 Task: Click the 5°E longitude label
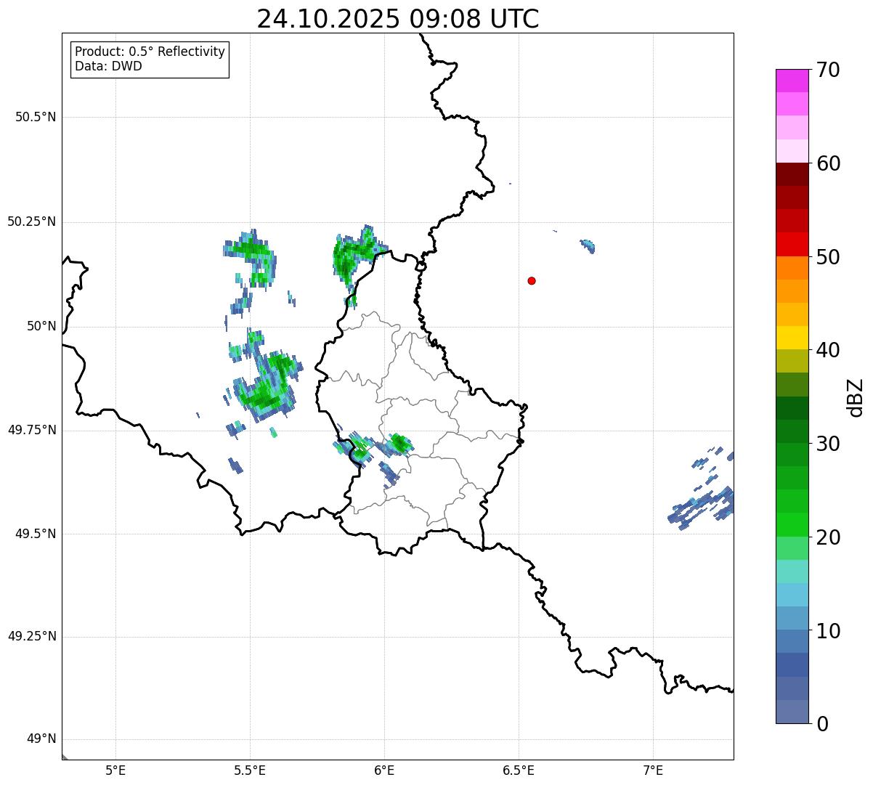pyautogui.click(x=115, y=770)
